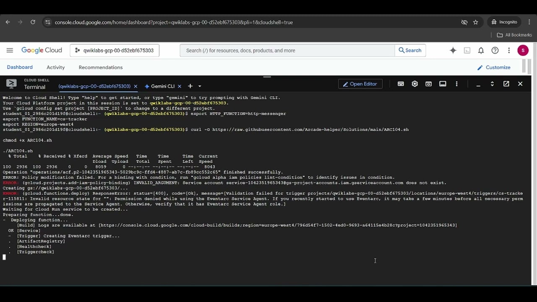Viewport: 537px width, 302px height.
Task: Switch to the Activity tab
Action: pos(56,67)
